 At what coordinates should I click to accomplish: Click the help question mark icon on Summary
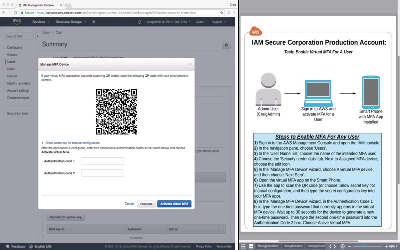226,45
